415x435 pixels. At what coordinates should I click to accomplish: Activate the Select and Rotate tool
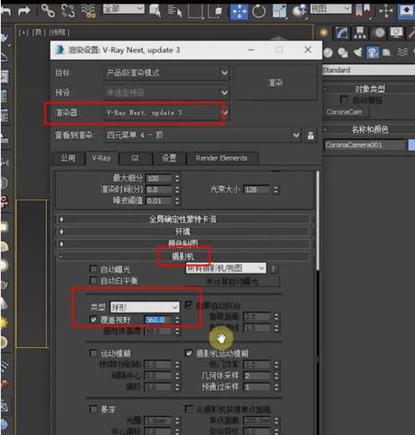point(259,12)
